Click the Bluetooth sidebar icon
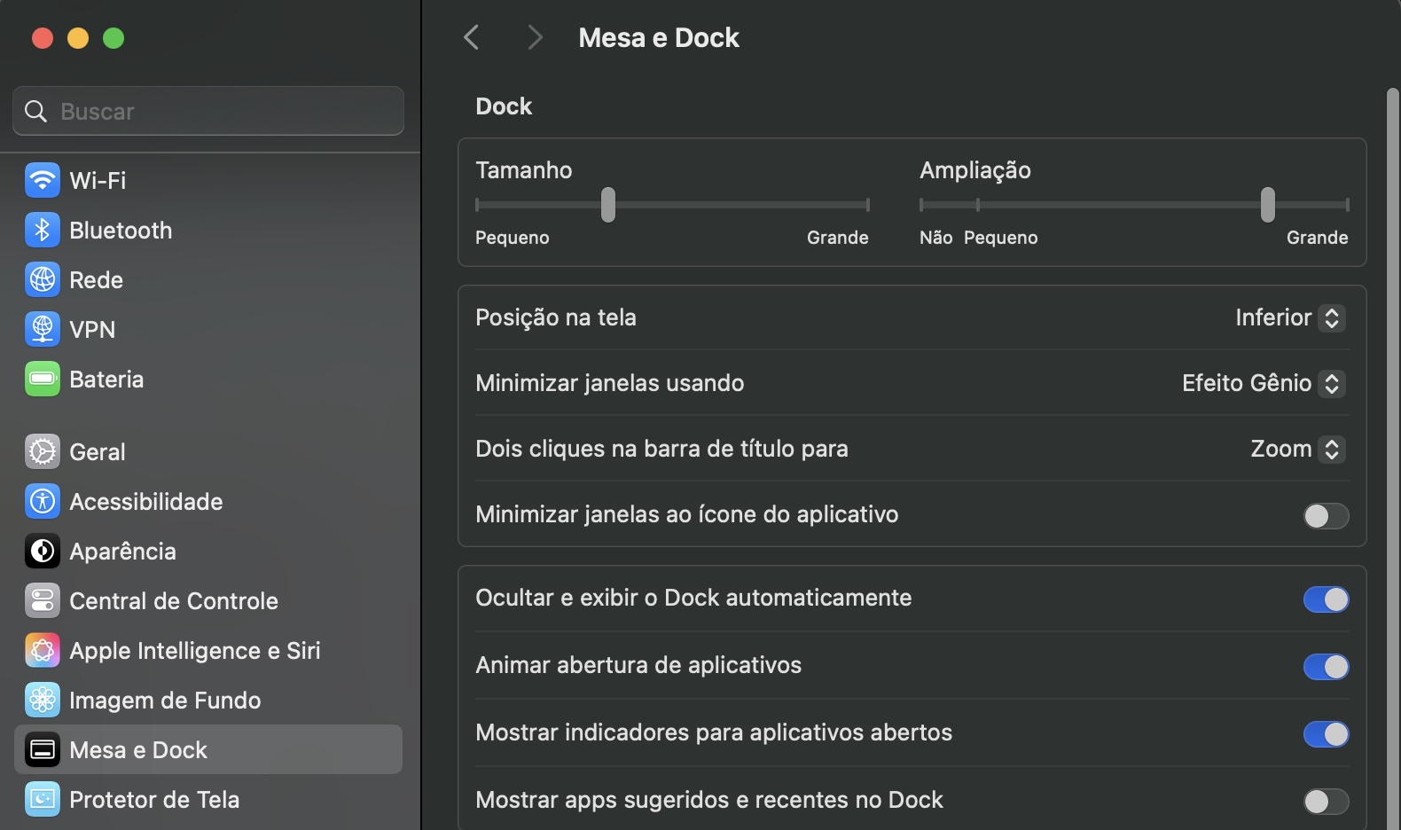The image size is (1401, 830). point(43,231)
